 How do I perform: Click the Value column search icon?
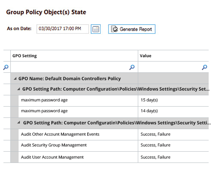pos(204,67)
